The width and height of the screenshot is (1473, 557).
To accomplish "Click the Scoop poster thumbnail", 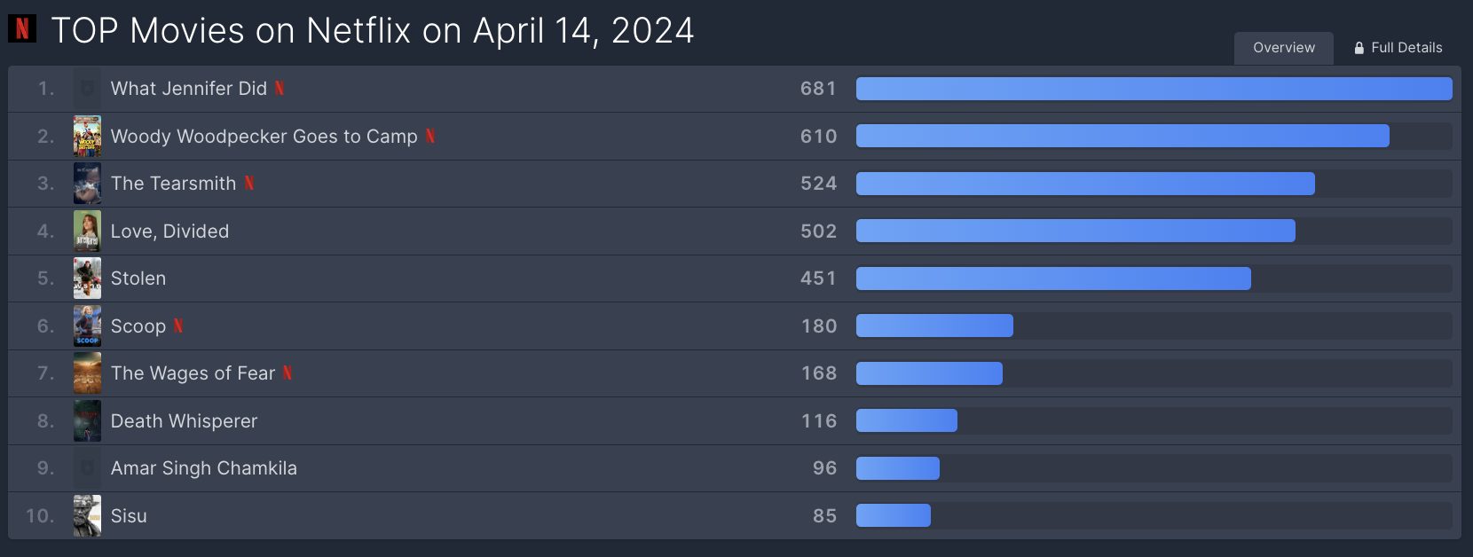I will [87, 326].
